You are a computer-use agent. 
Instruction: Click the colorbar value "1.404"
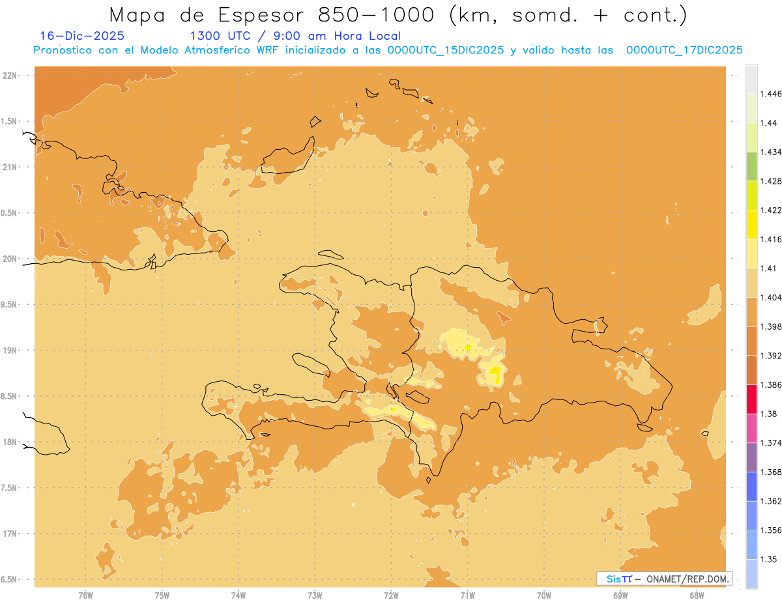point(771,297)
